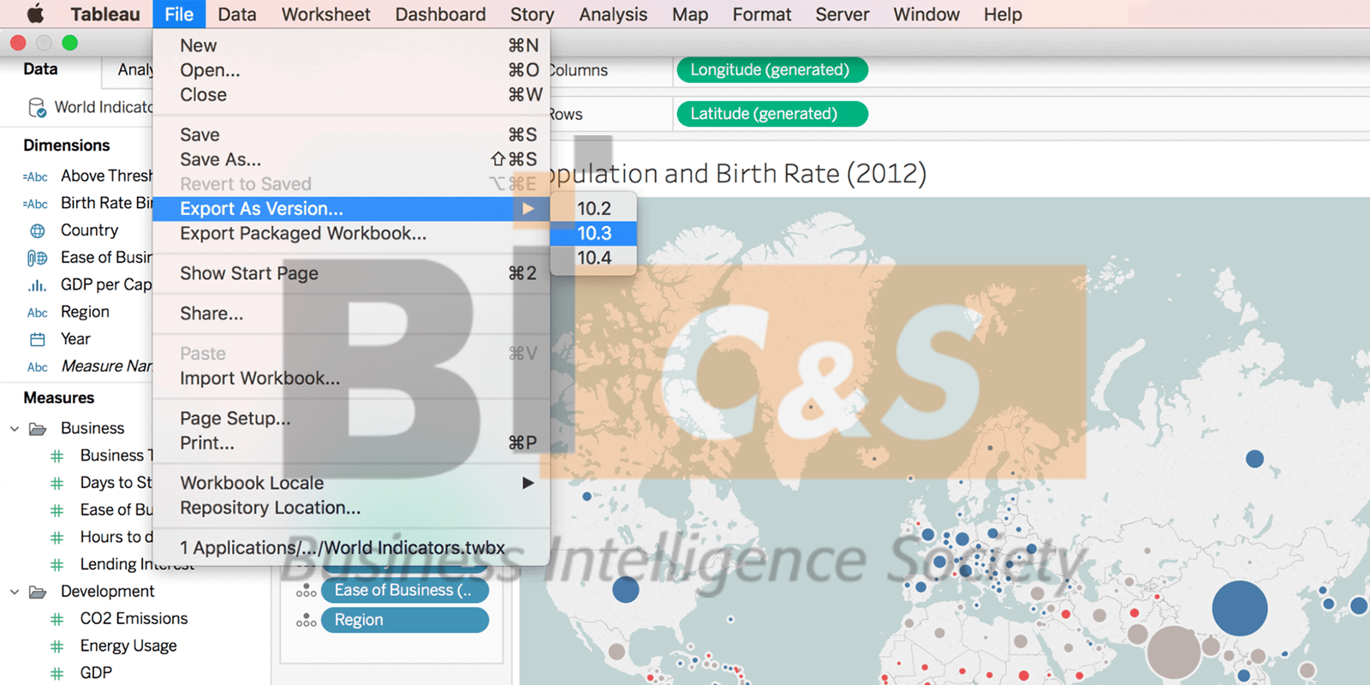The height and width of the screenshot is (685, 1370).
Task: Select Repository Location... menu item
Action: (351, 508)
